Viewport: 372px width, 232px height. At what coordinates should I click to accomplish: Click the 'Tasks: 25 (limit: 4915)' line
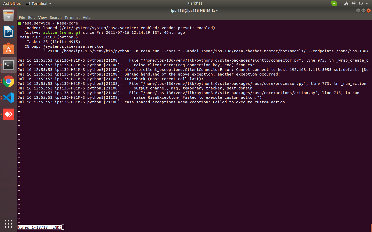(53, 42)
